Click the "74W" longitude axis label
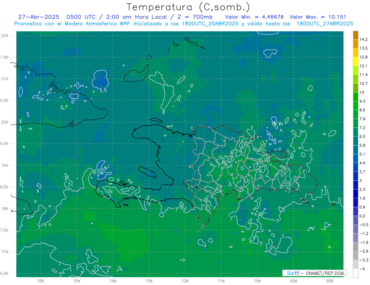The width and height of the screenshot is (370, 285). pos(113,281)
